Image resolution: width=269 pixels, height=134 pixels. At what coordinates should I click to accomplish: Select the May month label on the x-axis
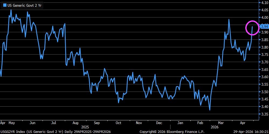coord(11,123)
